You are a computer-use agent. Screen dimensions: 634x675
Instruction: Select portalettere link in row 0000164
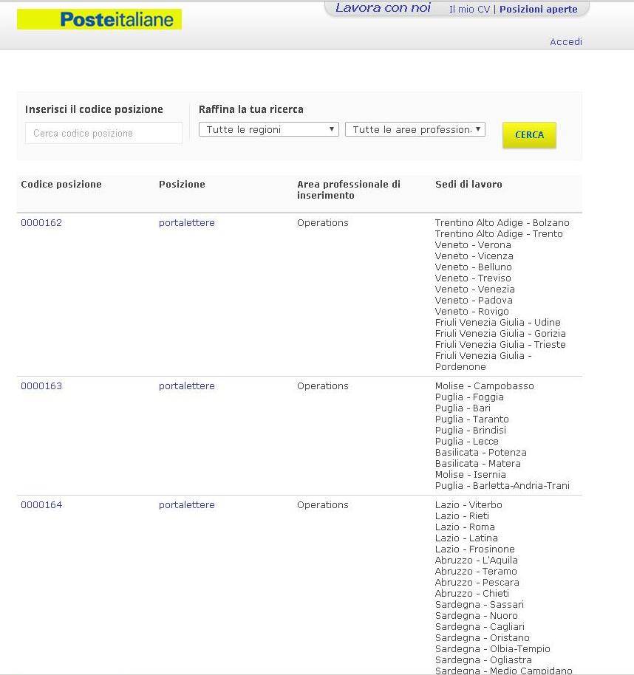(186, 505)
